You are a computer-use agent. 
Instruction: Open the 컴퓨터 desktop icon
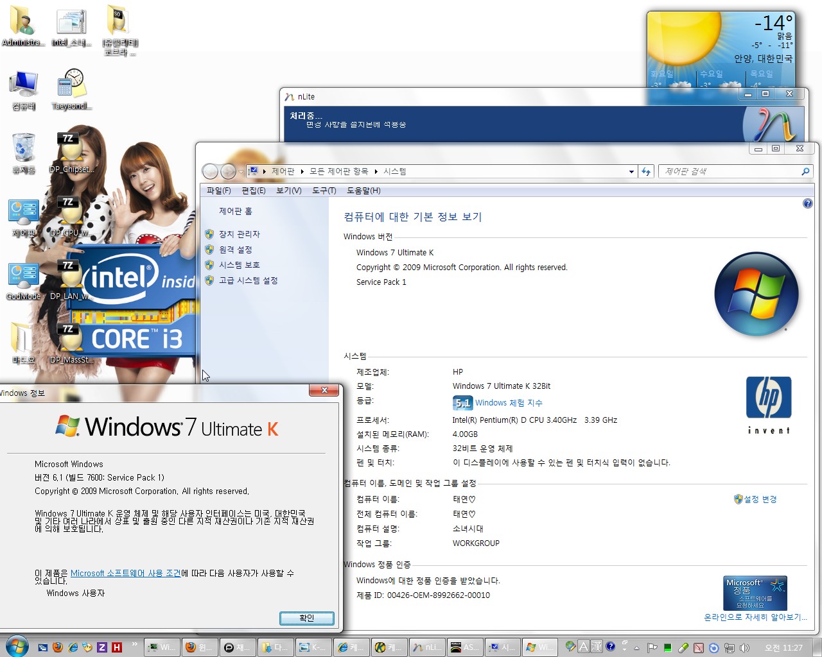(x=24, y=90)
